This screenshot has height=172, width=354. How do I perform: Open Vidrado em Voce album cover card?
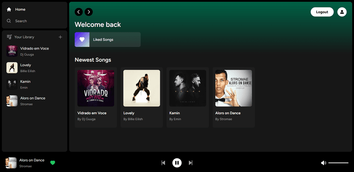pos(96,88)
